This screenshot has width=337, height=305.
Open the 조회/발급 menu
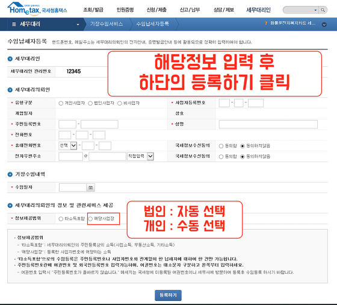(x=93, y=10)
